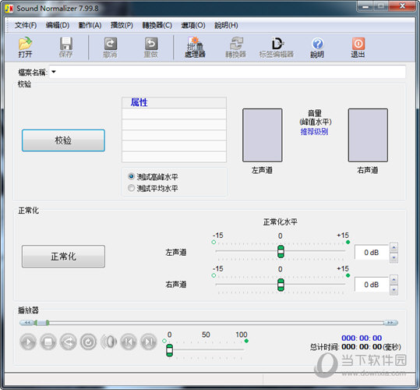Open the 文件(F) menu
420x390 pixels.
coord(26,26)
